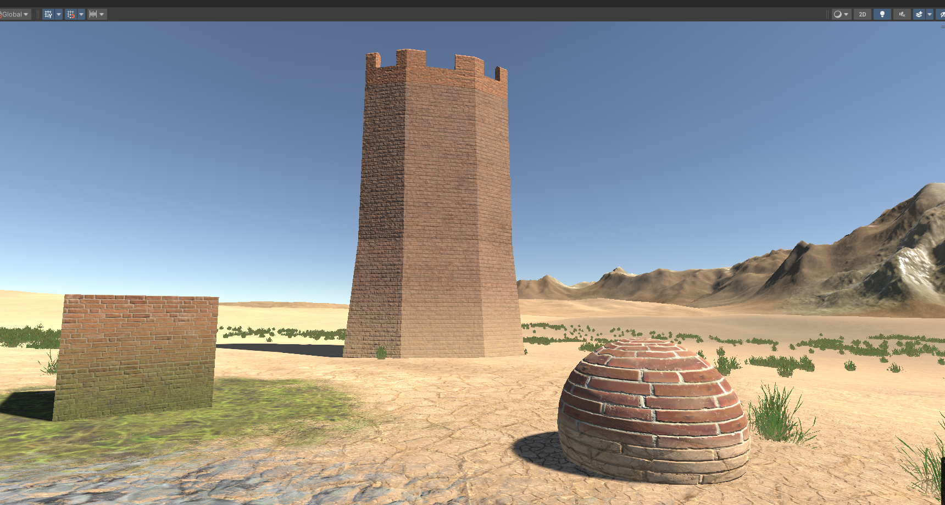Click the drag handle before shading mode
Image resolution: width=945 pixels, height=505 pixels.
(827, 14)
